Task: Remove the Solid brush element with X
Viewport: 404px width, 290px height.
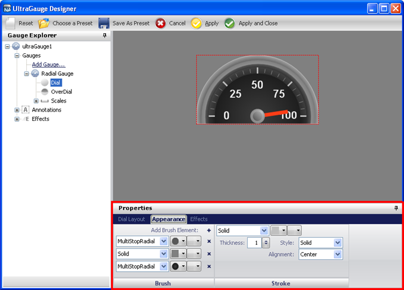Action: (x=209, y=254)
